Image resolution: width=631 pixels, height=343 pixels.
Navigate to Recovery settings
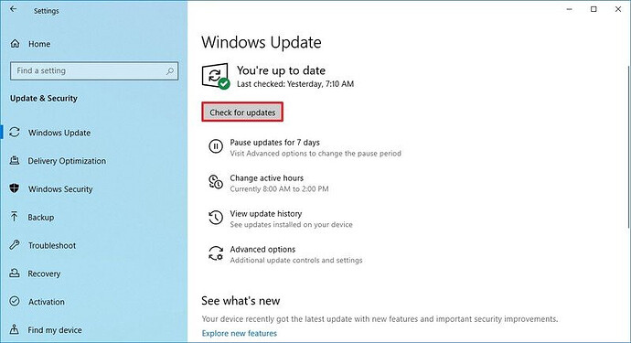click(x=44, y=273)
